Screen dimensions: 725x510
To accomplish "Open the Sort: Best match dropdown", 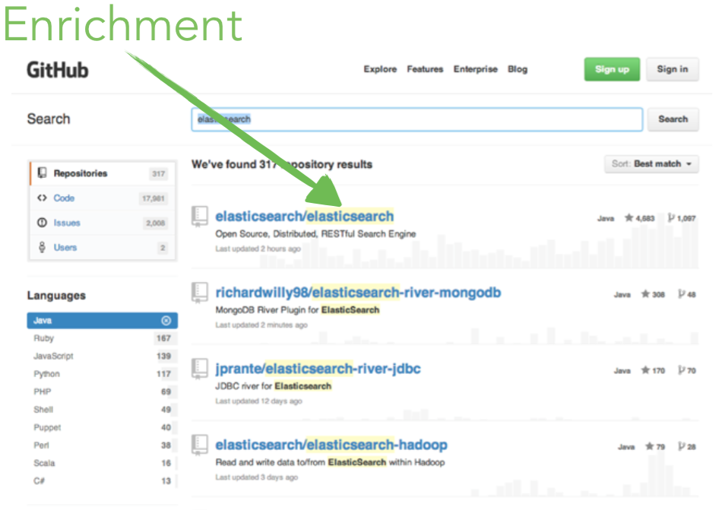I will (x=651, y=164).
